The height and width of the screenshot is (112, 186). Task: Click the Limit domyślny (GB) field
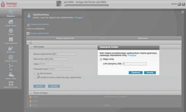[x=135, y=64]
